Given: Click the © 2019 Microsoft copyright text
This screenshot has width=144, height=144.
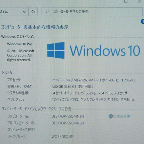Looking at the screenshot, I should click(21, 55).
